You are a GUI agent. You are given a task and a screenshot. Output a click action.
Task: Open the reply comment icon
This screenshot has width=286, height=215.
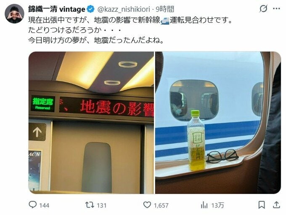pyautogui.click(x=33, y=204)
